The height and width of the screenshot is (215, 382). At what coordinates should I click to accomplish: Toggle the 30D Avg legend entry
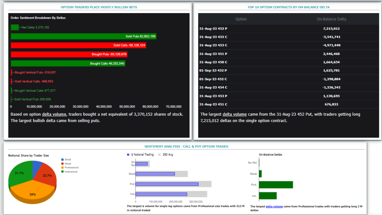point(166,155)
